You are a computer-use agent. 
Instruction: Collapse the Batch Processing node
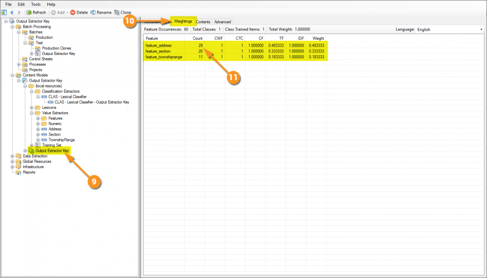point(13,27)
